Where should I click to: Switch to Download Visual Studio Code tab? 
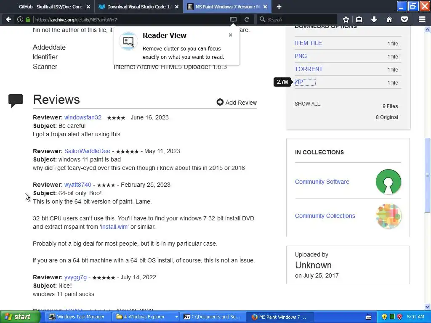point(139,7)
